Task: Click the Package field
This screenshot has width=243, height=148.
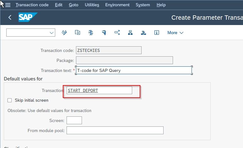Action: click(x=124, y=60)
